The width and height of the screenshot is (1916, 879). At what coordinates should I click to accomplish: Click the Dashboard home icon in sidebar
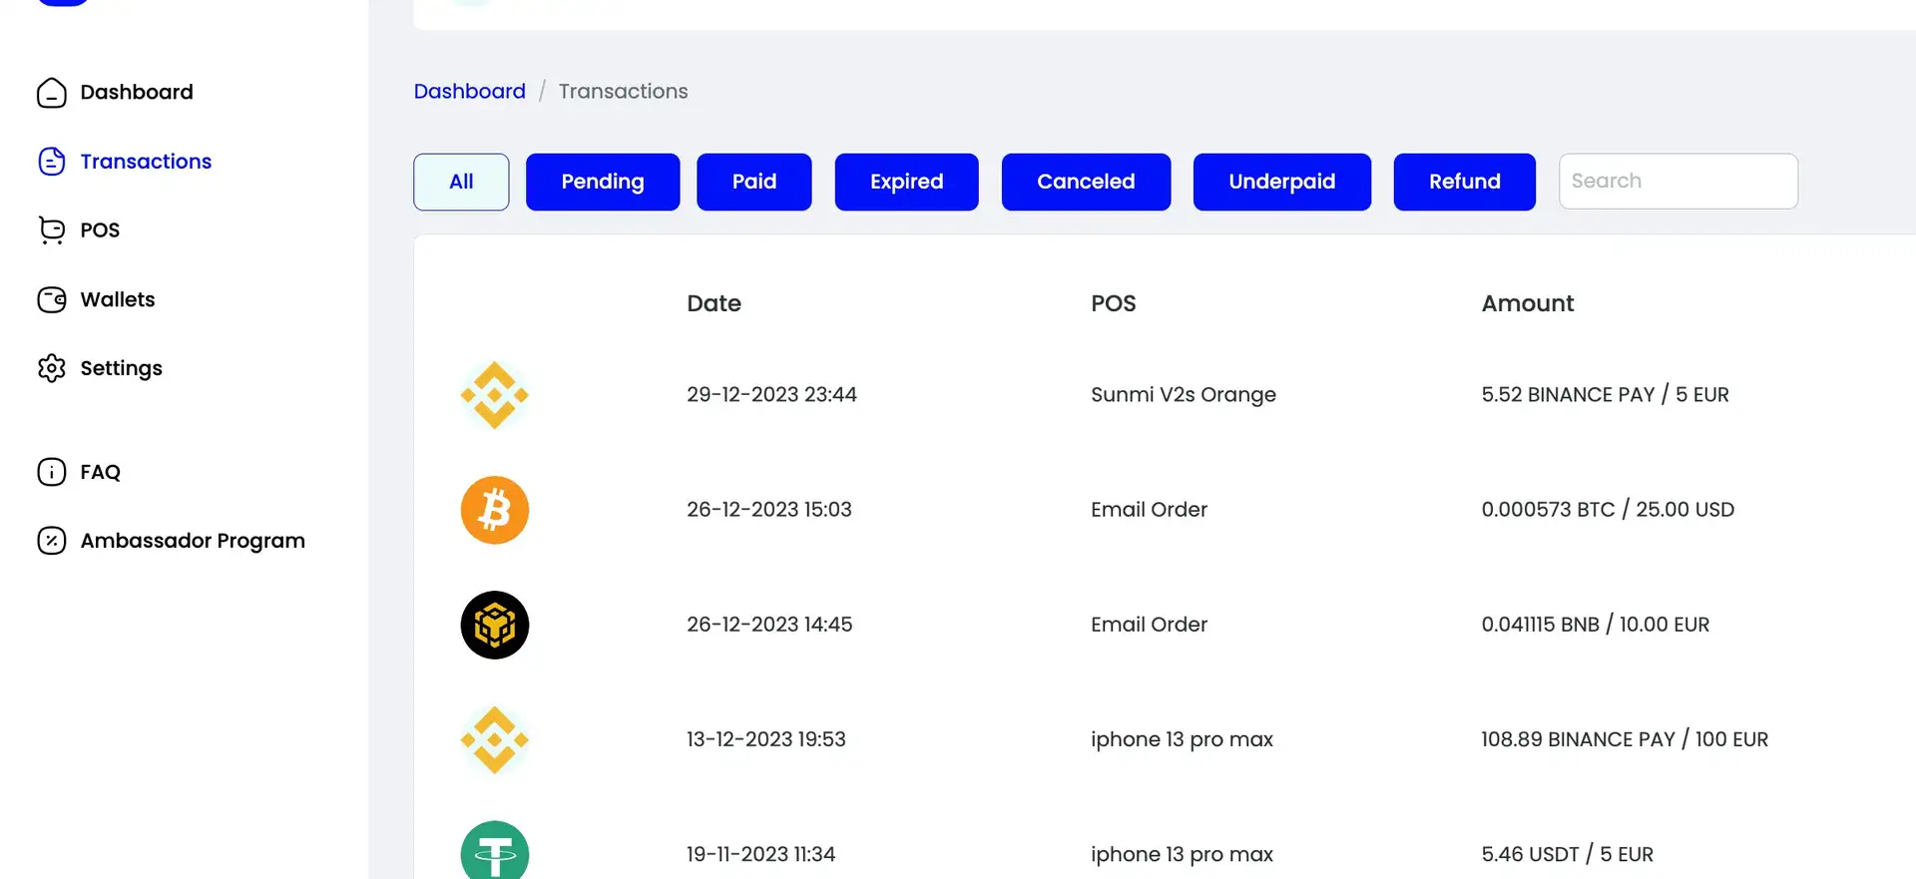coord(52,93)
